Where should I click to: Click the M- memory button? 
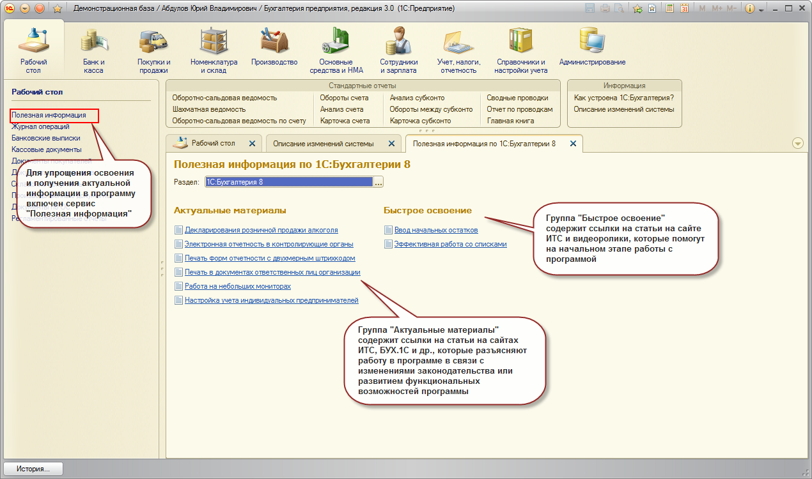pos(731,9)
